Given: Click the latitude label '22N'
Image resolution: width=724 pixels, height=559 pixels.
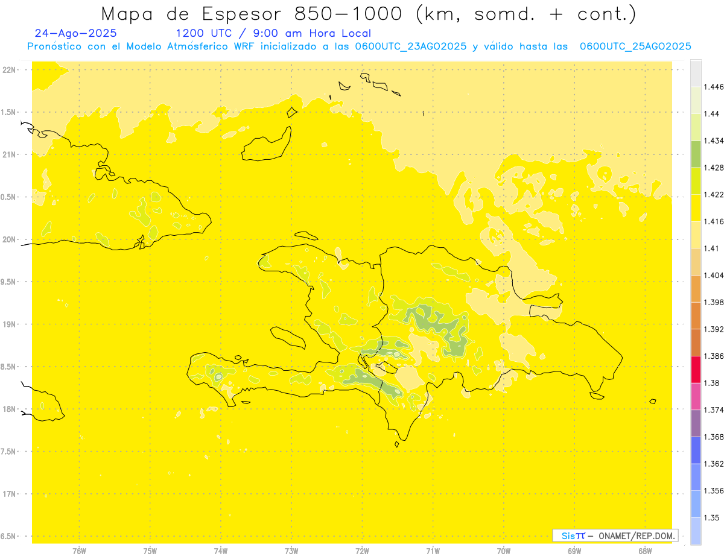Looking at the screenshot, I should point(10,69).
